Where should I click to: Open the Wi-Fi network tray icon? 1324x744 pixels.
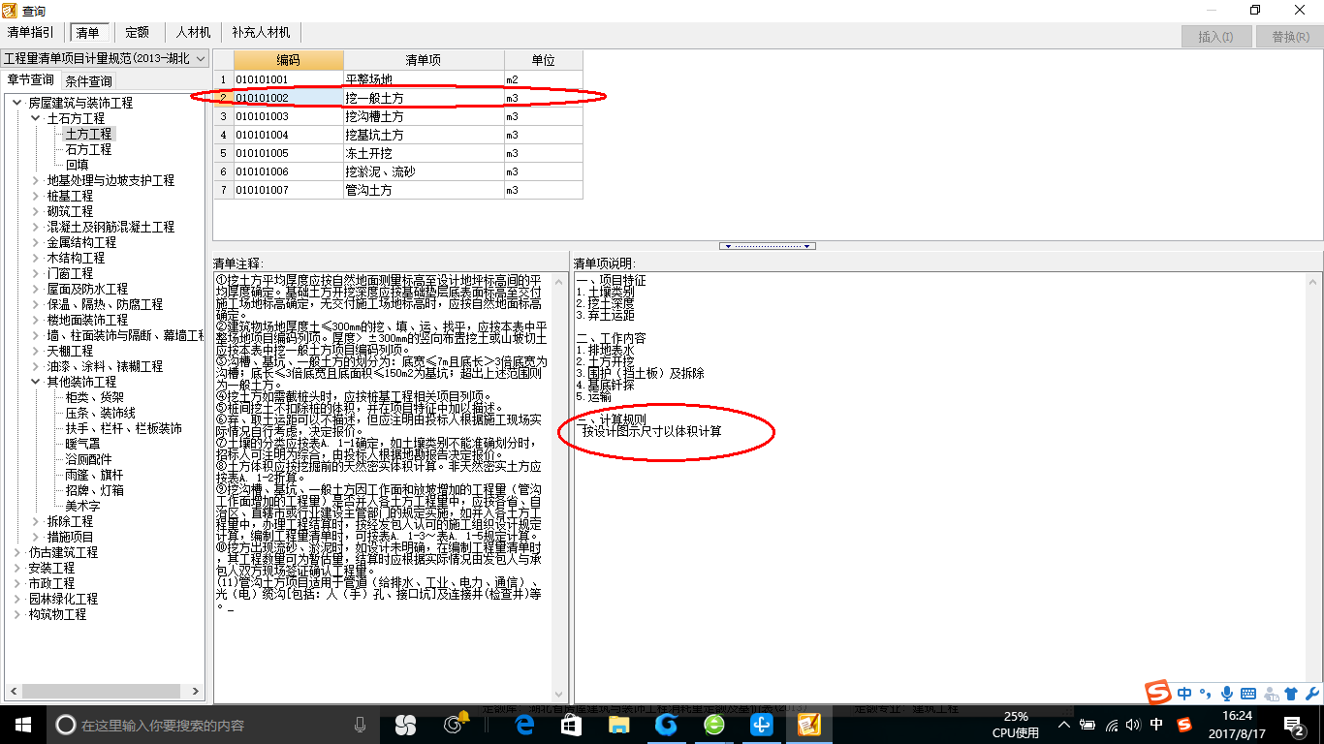[x=1111, y=725]
